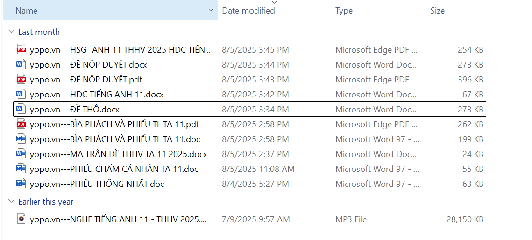Click the Word icon of PHIẾU CHẤM CÁ NHÂN
The width and height of the screenshot is (532, 240).
click(21, 169)
